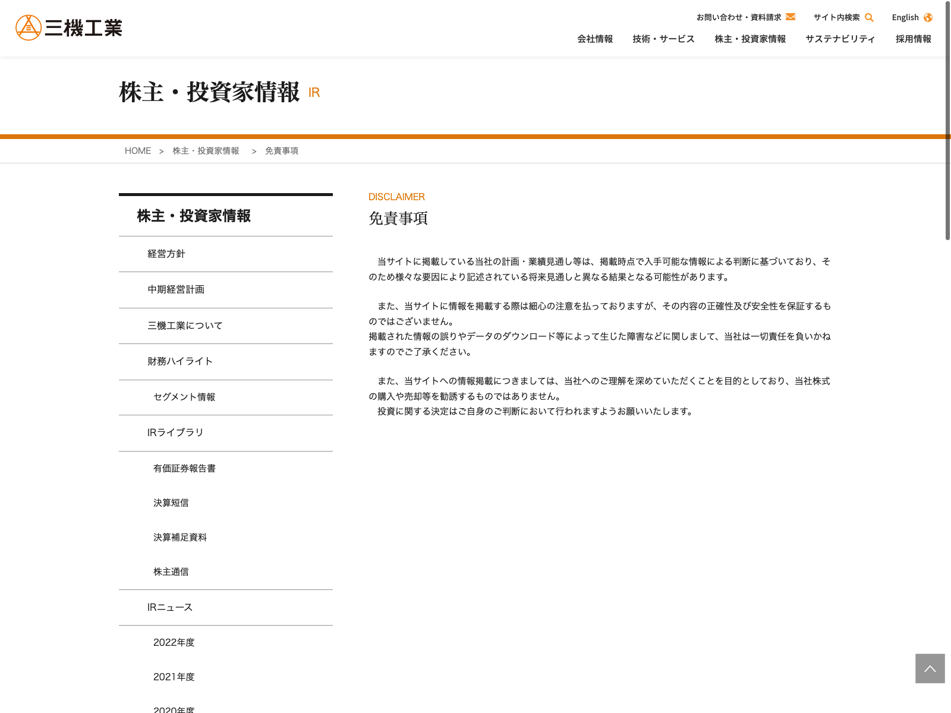951x713 pixels.
Task: Open the 会社情報 menu
Action: (x=595, y=39)
